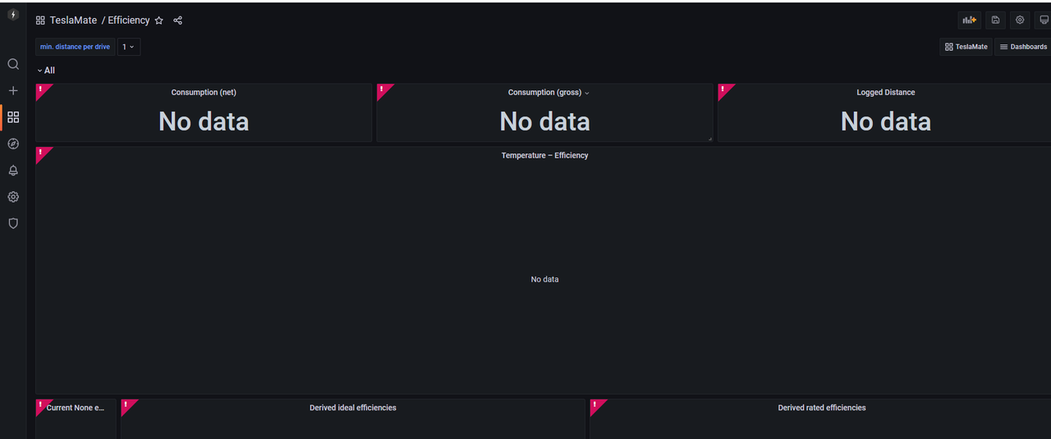This screenshot has width=1051, height=439.
Task: Open Current None efficiency panel title menu
Action: [76, 408]
